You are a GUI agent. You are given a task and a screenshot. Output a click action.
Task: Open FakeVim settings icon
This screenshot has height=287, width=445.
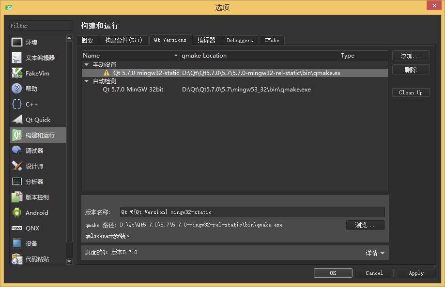coord(17,73)
